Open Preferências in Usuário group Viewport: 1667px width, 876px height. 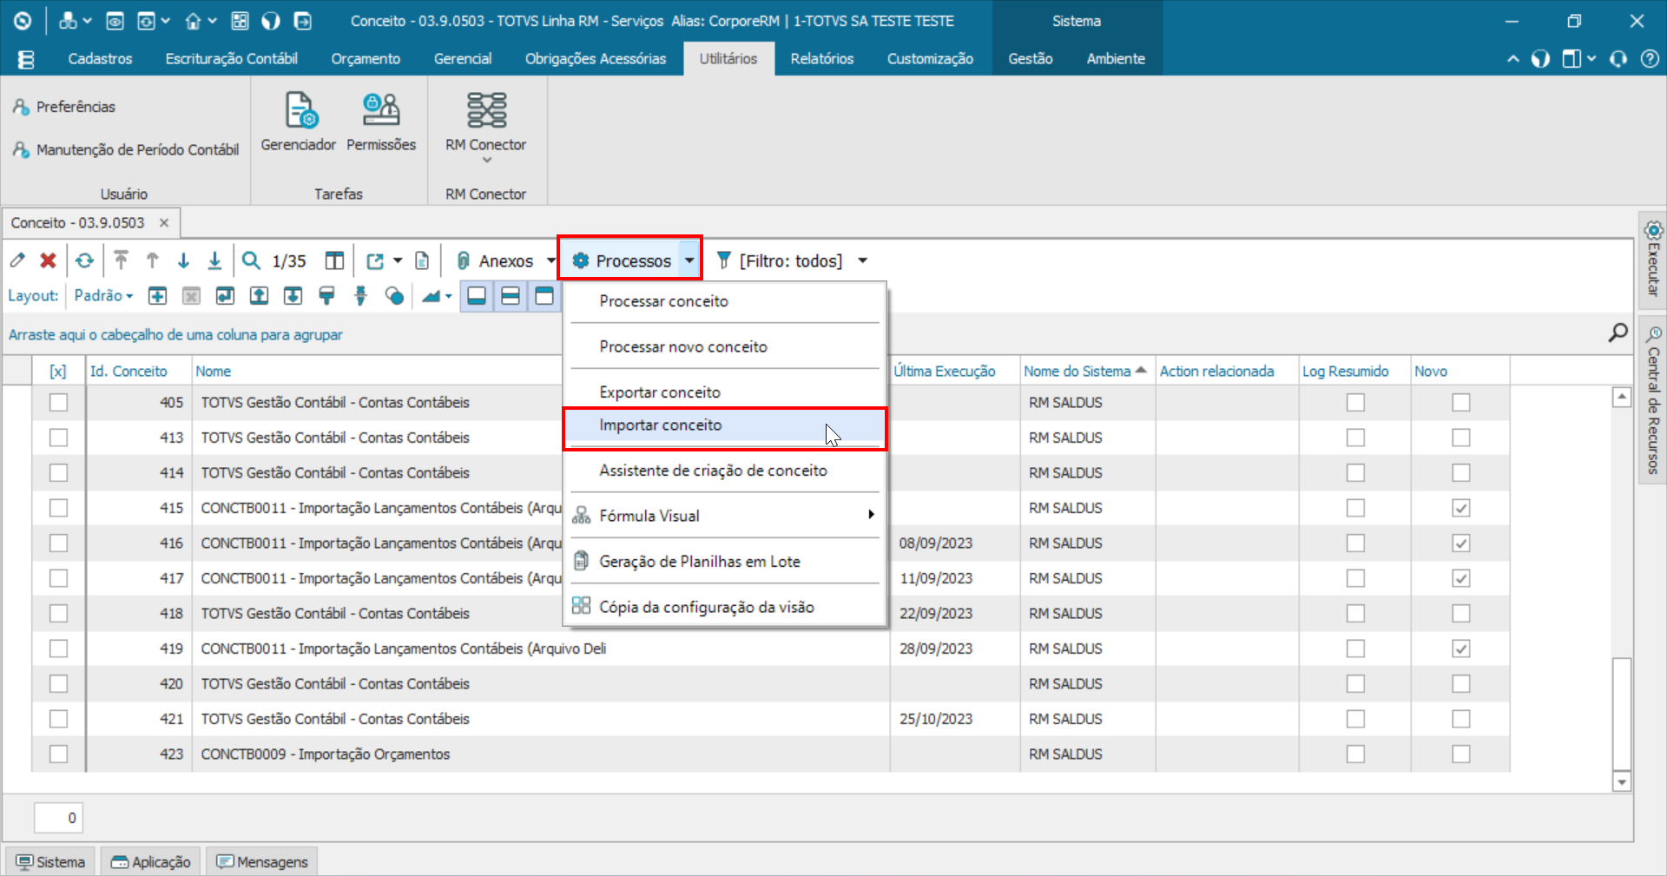coord(64,107)
